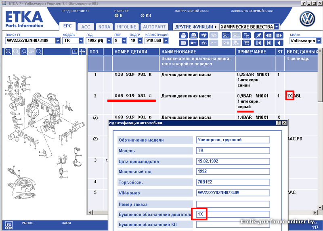Select the В availability radio button
323x231 pixels.
[116, 15]
